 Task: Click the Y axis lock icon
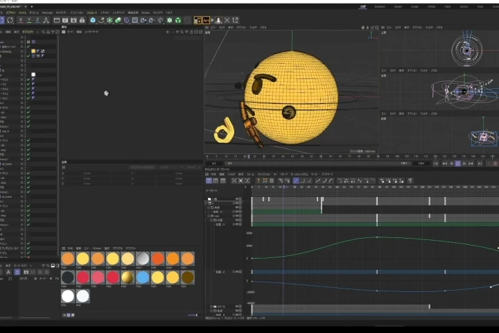click(29, 20)
